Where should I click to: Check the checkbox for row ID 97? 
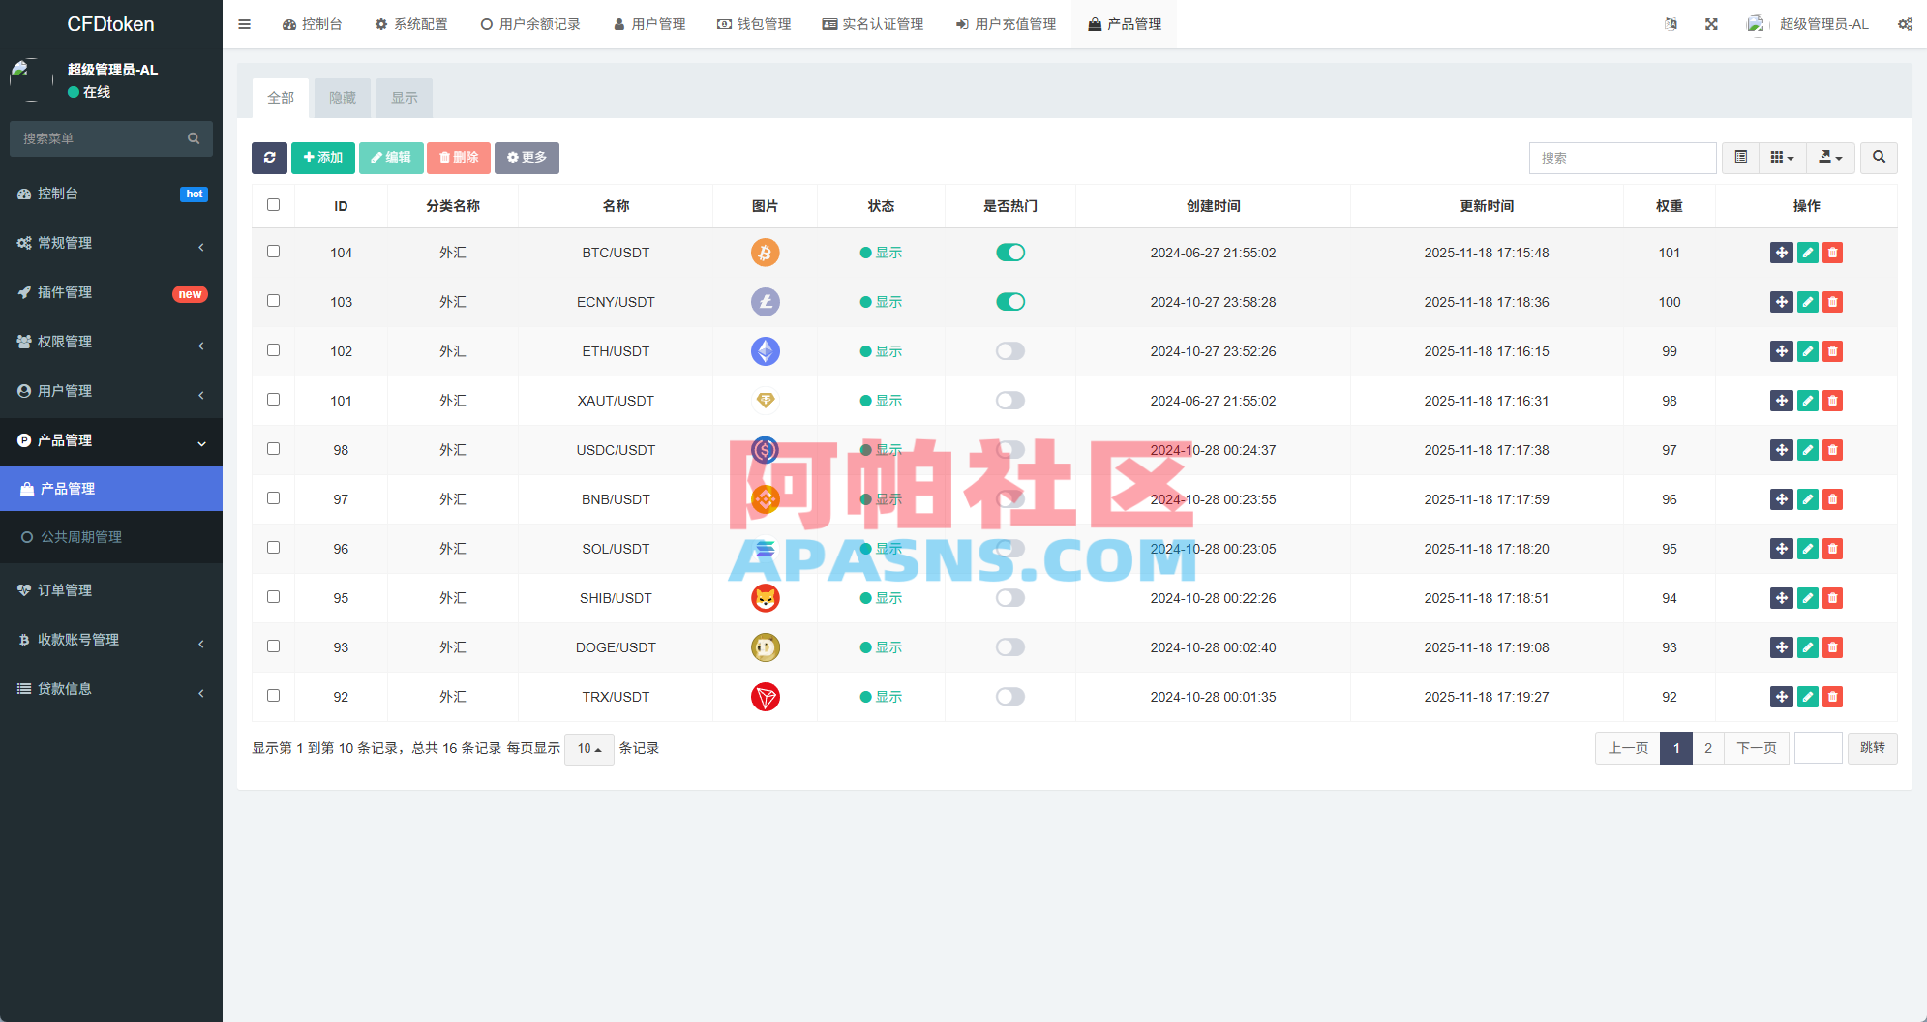pyautogui.click(x=273, y=498)
